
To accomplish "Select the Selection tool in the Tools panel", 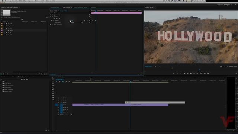I will [x=53, y=78].
